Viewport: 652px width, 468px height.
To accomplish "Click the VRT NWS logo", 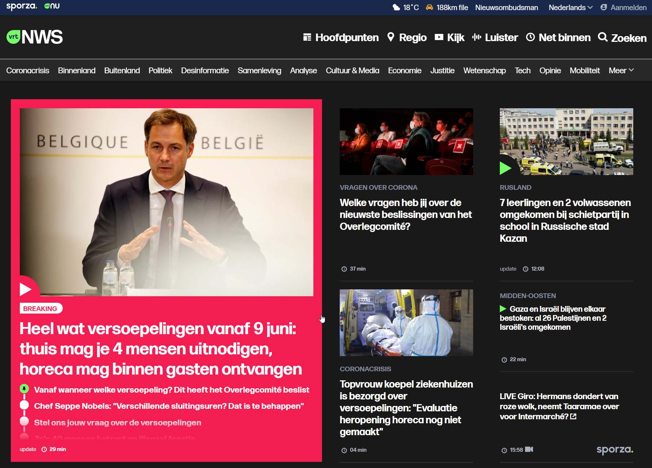I will tap(35, 37).
